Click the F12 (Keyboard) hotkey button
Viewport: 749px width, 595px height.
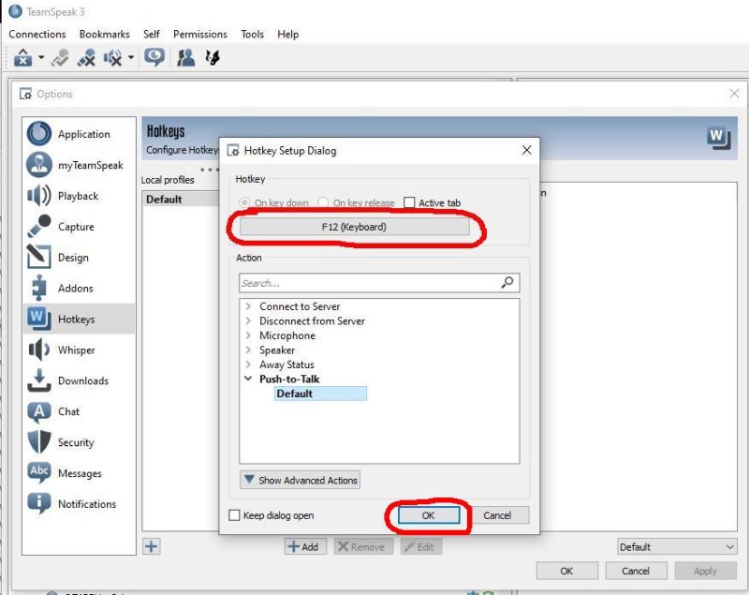[355, 227]
